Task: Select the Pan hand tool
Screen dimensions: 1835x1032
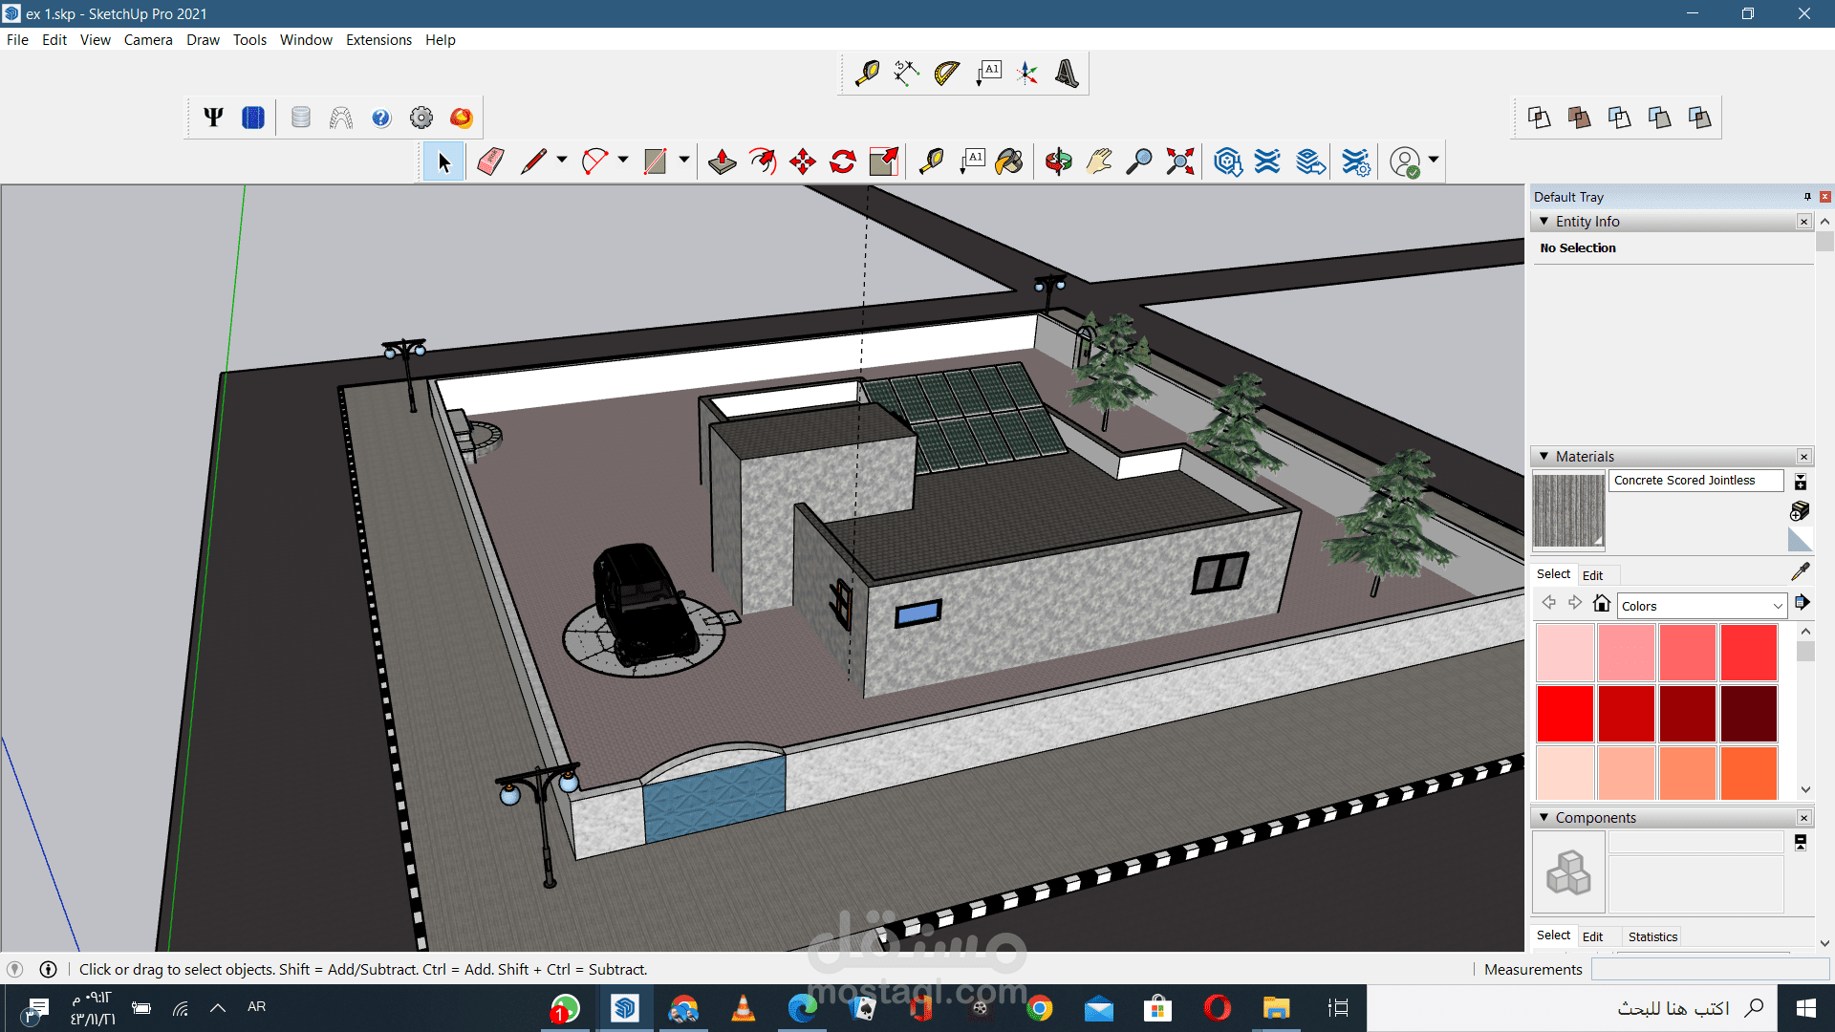Action: click(x=1099, y=161)
